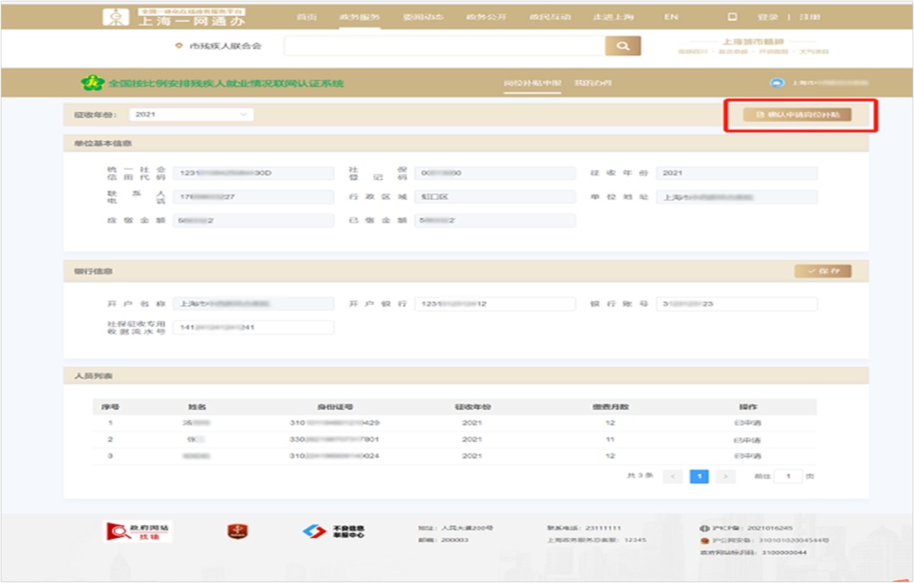Screen dimensions: 914x583
Task: Switch to the 我的办件 tab
Action: pos(592,83)
